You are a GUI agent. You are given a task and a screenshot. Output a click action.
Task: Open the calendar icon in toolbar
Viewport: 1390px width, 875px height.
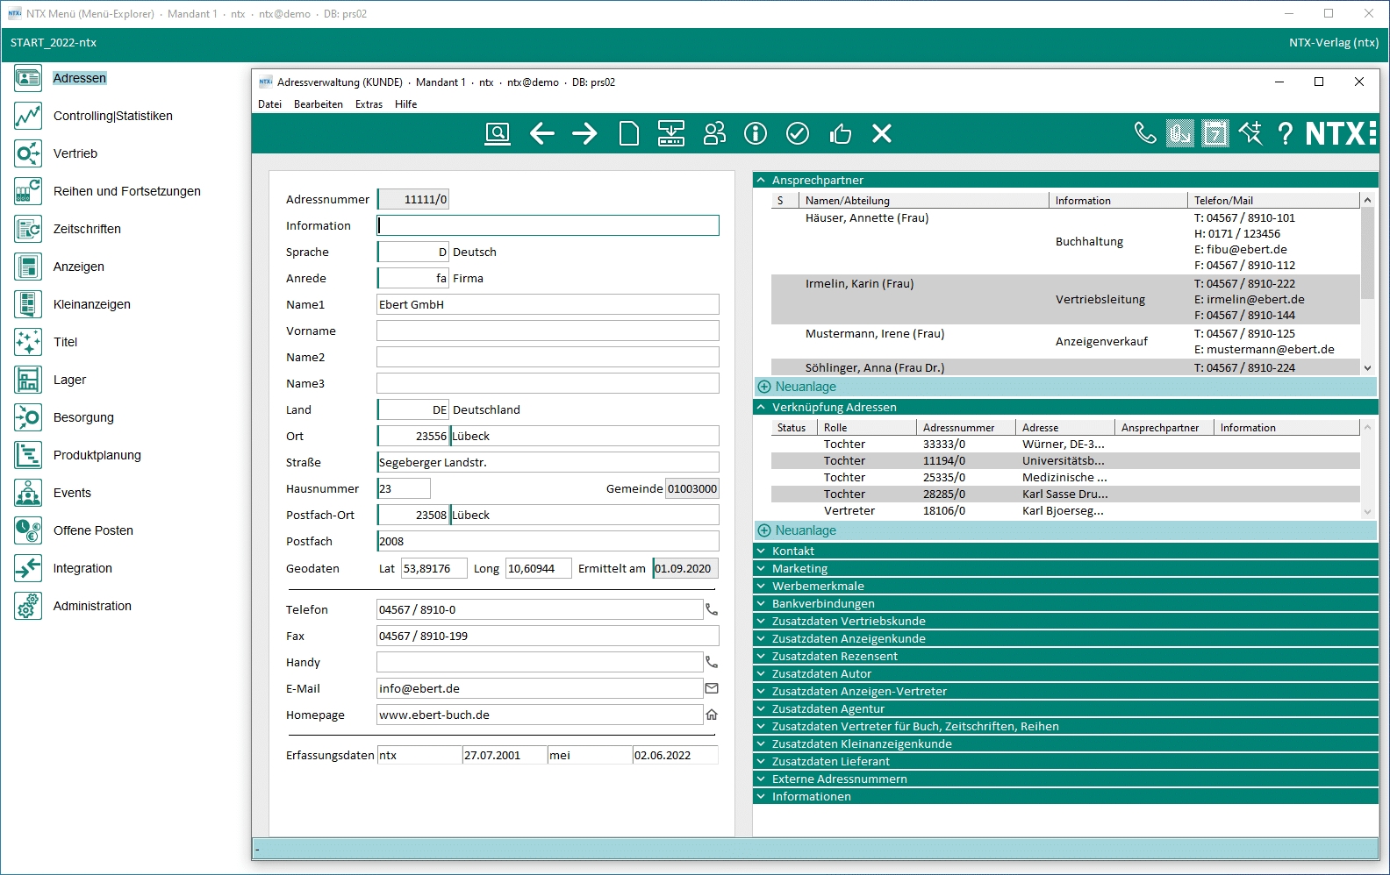[x=1214, y=133]
